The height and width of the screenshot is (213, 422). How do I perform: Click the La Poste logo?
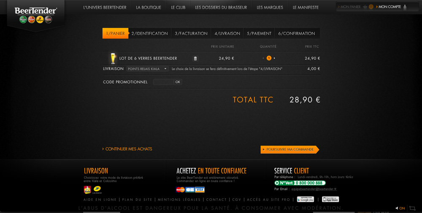[x=97, y=190]
